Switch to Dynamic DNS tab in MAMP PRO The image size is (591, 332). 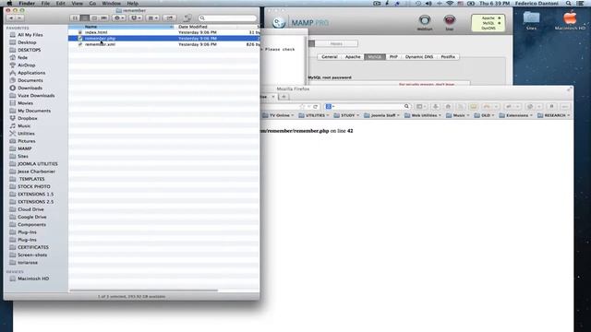tap(419, 57)
